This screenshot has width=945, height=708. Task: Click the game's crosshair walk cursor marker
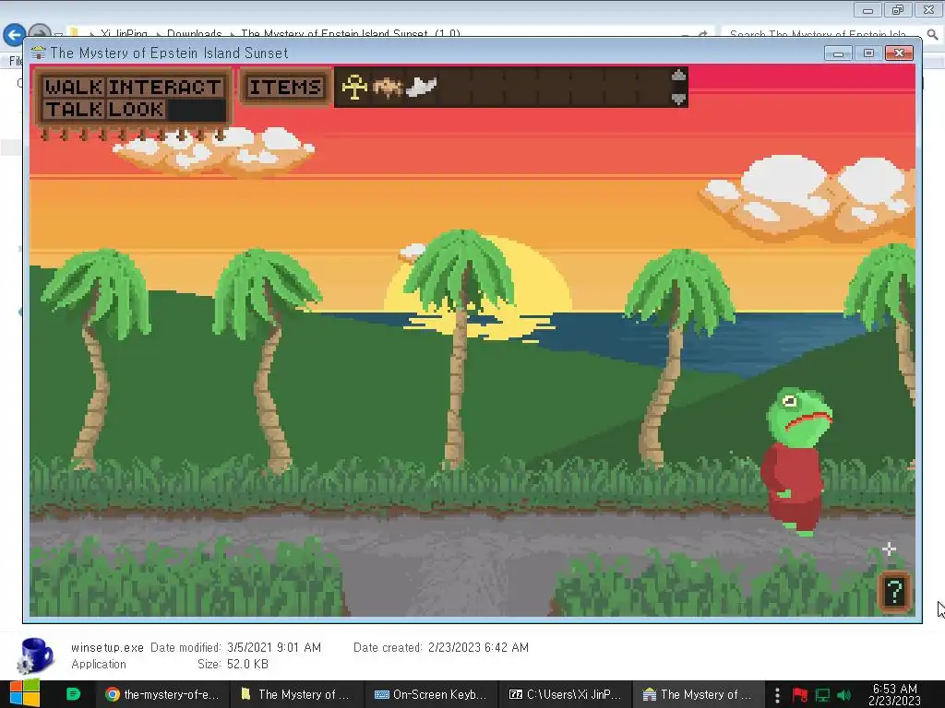(889, 549)
